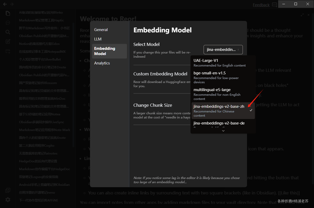Open note HedgeDoc的反向代理设置
Image resolution: width=314 pixels, height=208 pixels.
(38, 161)
